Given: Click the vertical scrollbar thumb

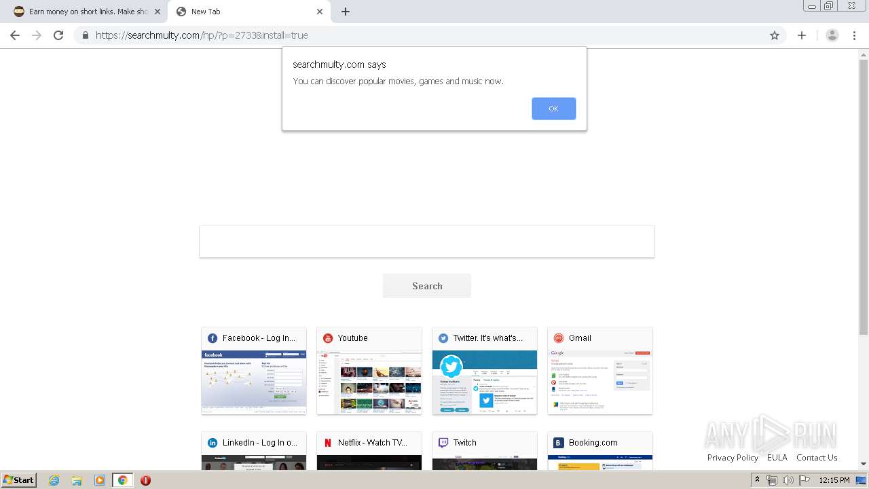Looking at the screenshot, I should [864, 197].
